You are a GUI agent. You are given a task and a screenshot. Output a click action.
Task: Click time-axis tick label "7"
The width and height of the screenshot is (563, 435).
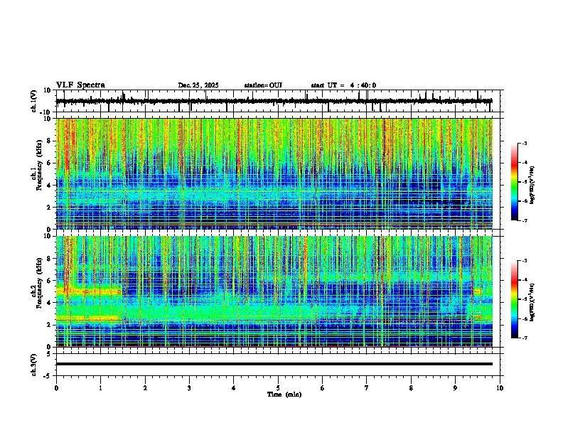(367, 388)
